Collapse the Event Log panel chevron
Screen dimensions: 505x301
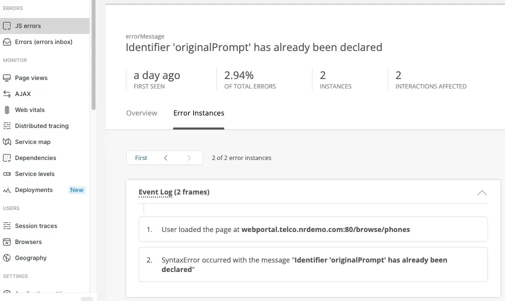[x=481, y=192]
